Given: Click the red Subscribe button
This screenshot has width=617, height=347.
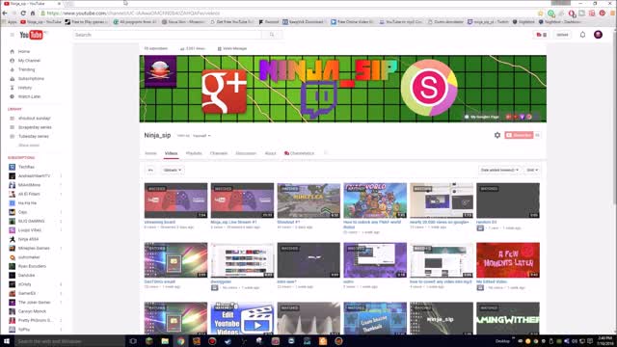Looking at the screenshot, I should click(x=519, y=135).
